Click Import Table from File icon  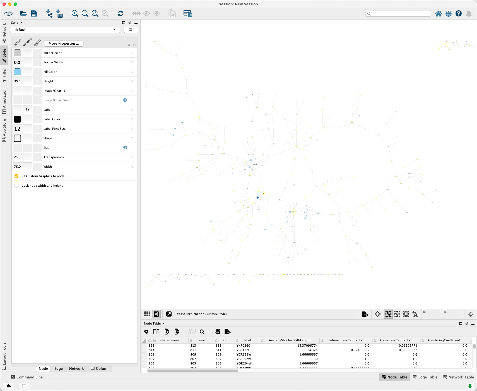pos(60,13)
